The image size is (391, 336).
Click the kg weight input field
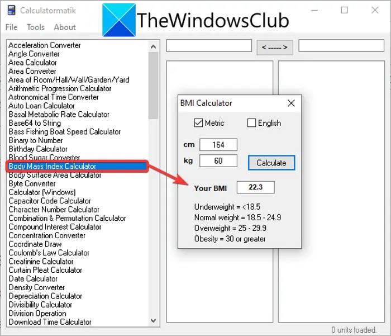point(218,161)
